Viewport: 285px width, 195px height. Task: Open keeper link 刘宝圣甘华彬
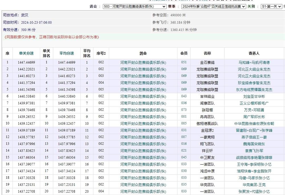(254, 96)
